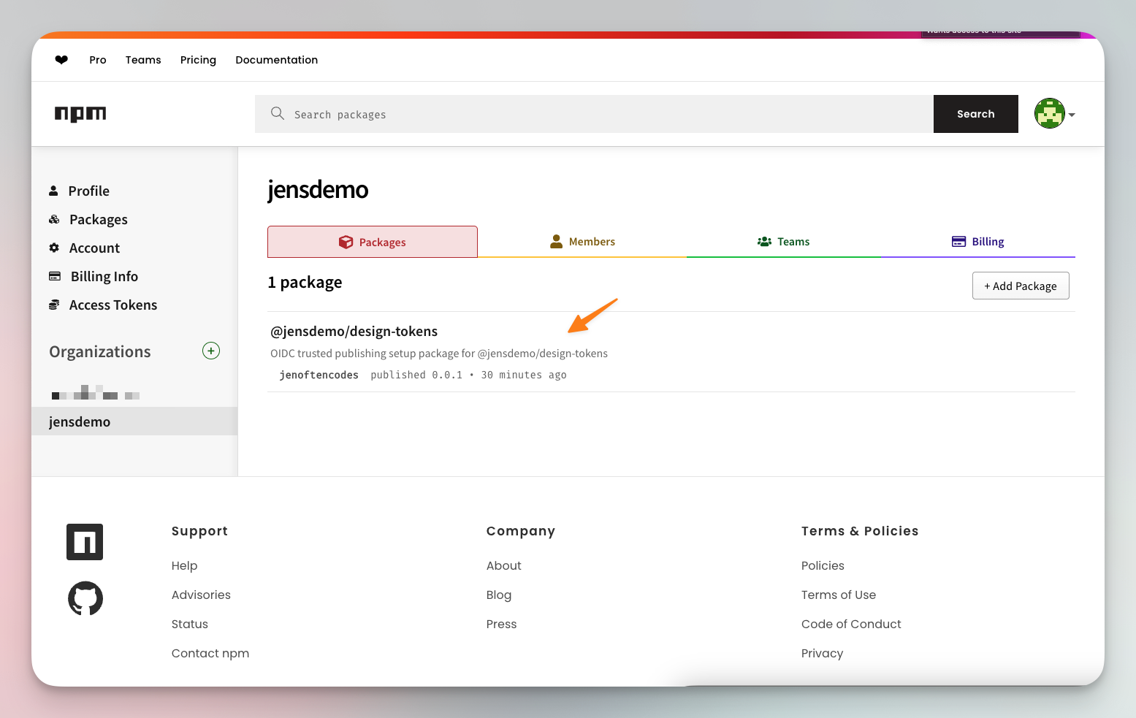This screenshot has width=1136, height=718.
Task: Open Policies link in footer
Action: pyautogui.click(x=823, y=565)
